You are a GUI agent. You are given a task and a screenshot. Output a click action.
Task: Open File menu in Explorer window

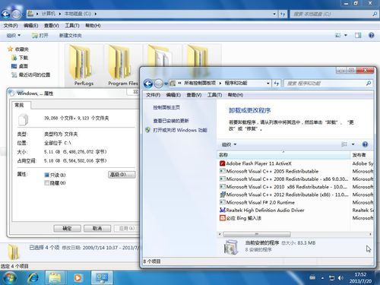click(11, 26)
